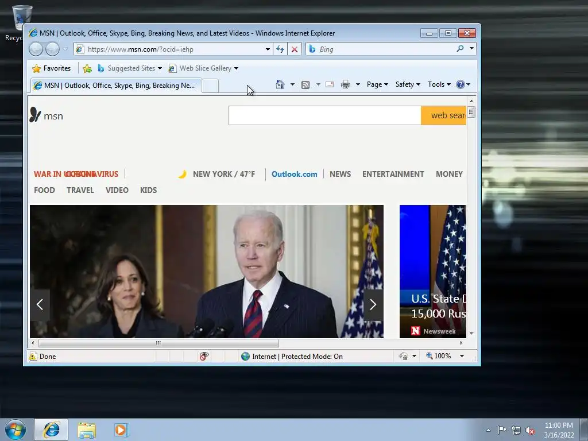
Task: Open the Windows Start button
Action: pos(16,430)
